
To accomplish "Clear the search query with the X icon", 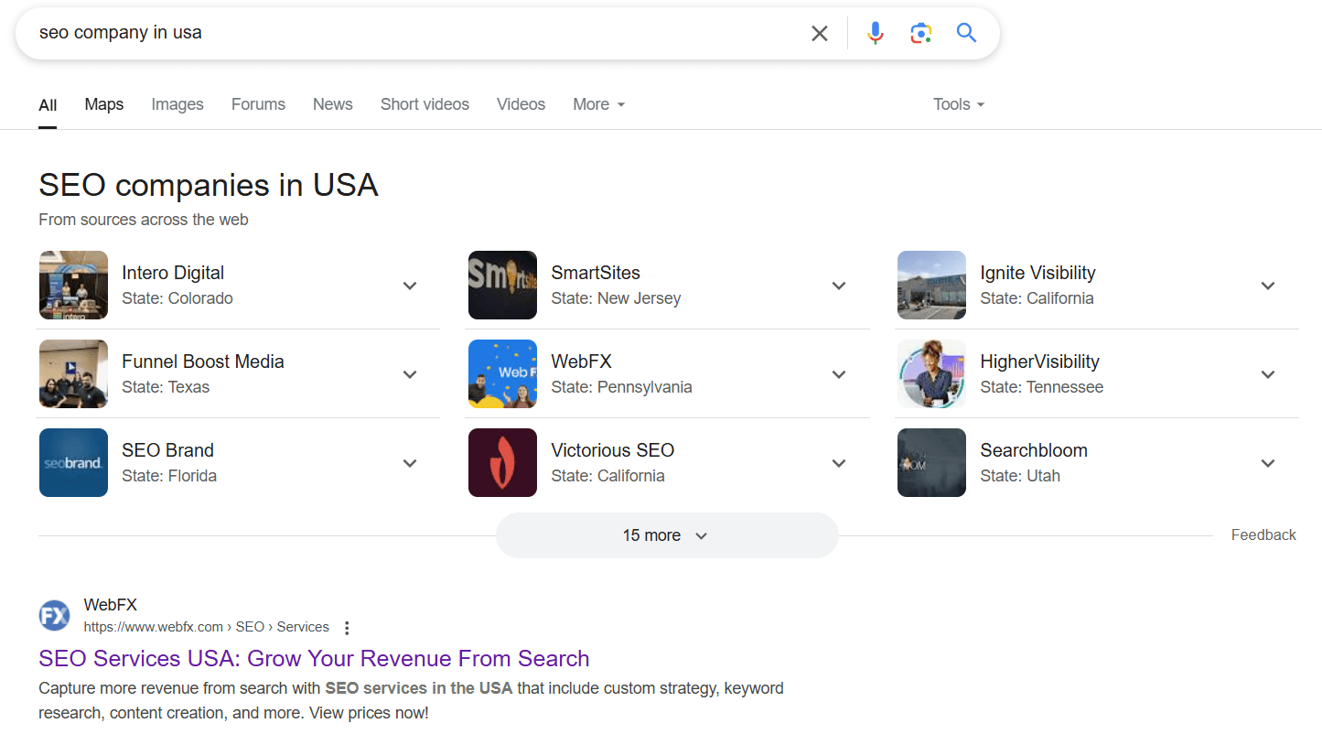I will pyautogui.click(x=820, y=34).
